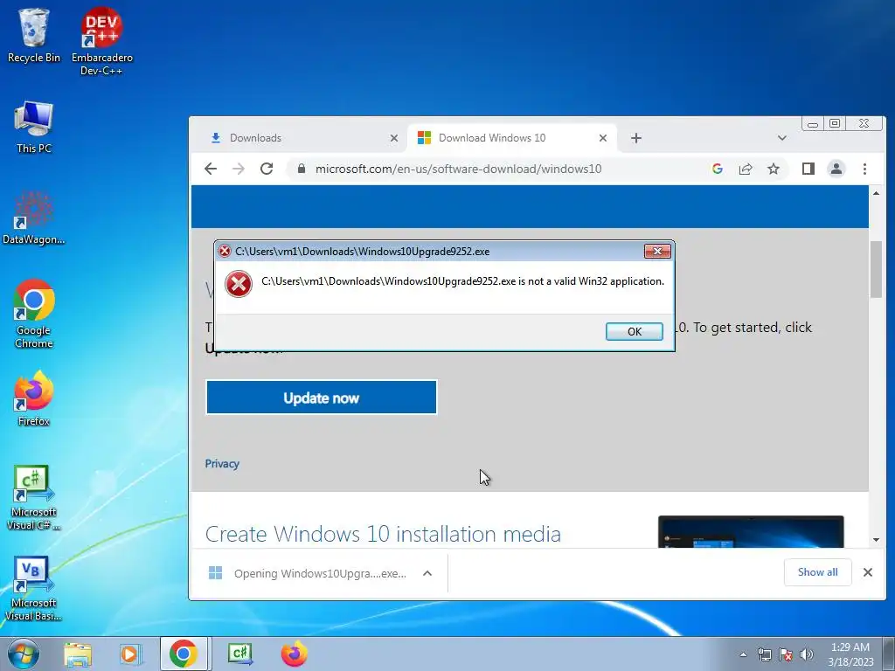View site security lock info
Image resolution: width=895 pixels, height=671 pixels.
302,169
